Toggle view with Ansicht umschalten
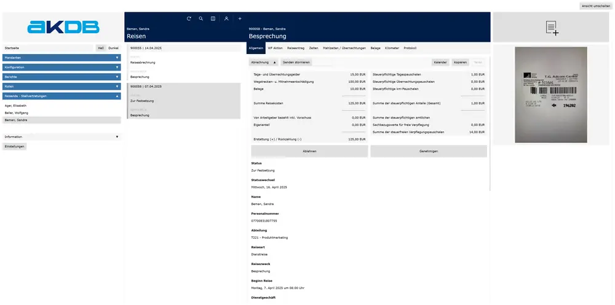Image resolution: width=615 pixels, height=305 pixels. point(595,6)
